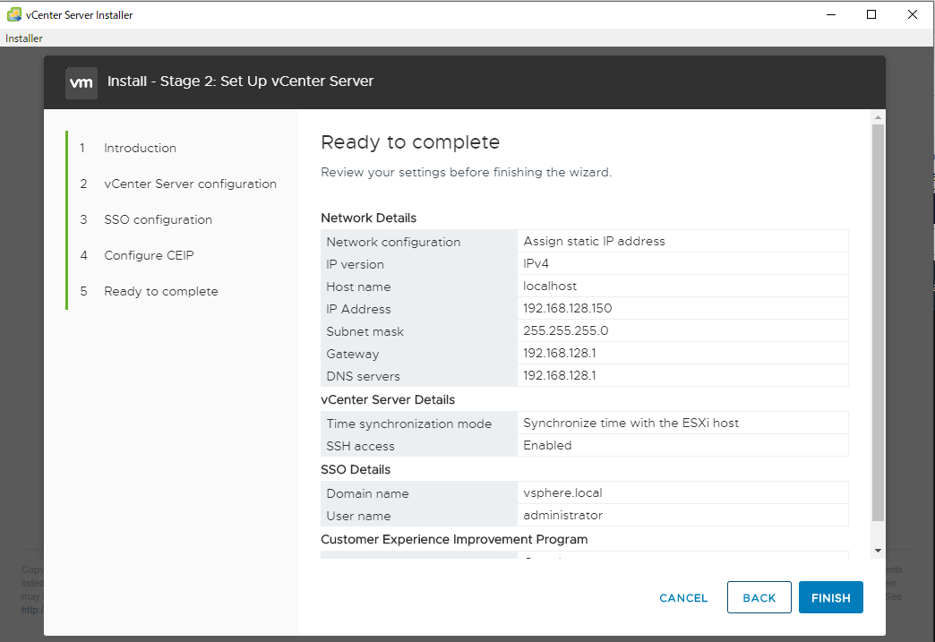The height and width of the screenshot is (642, 935).
Task: Click the Gateway value 192.168.128.1
Action: [x=560, y=353]
